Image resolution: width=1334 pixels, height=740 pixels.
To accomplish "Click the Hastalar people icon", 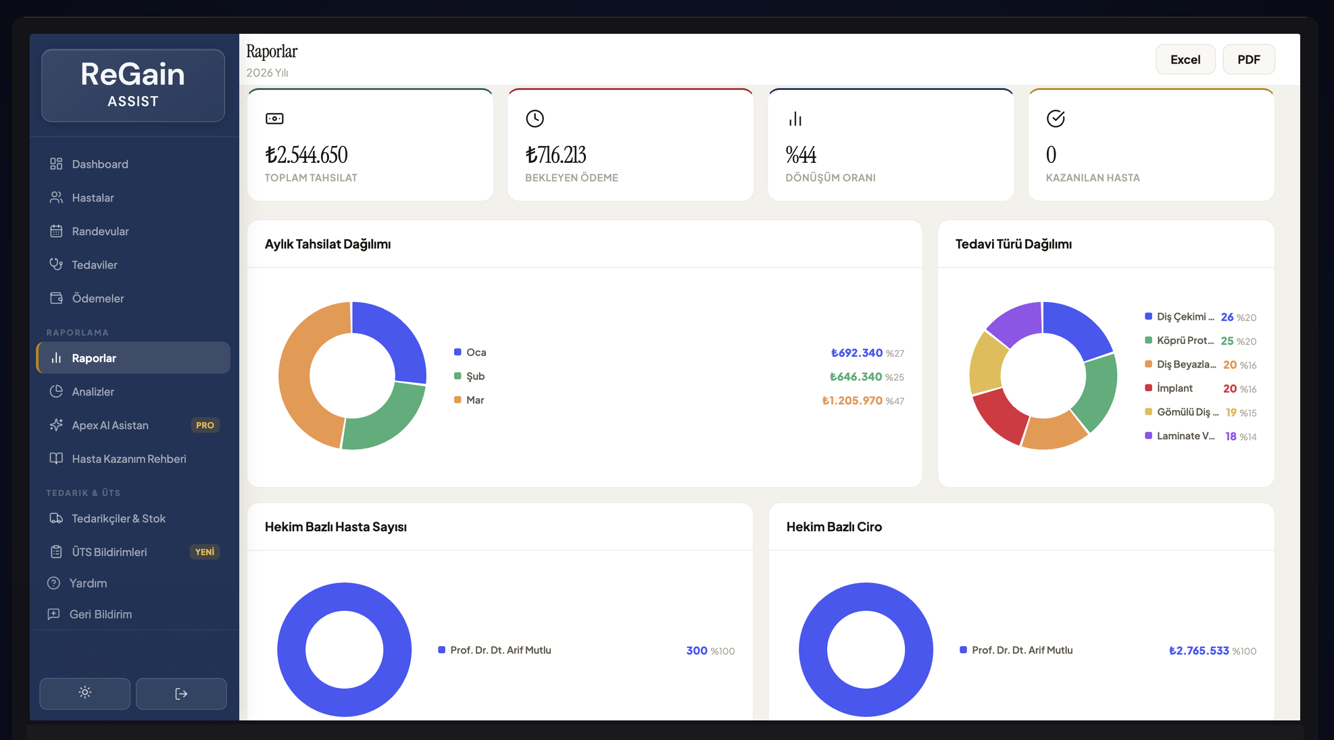I will pyautogui.click(x=56, y=197).
